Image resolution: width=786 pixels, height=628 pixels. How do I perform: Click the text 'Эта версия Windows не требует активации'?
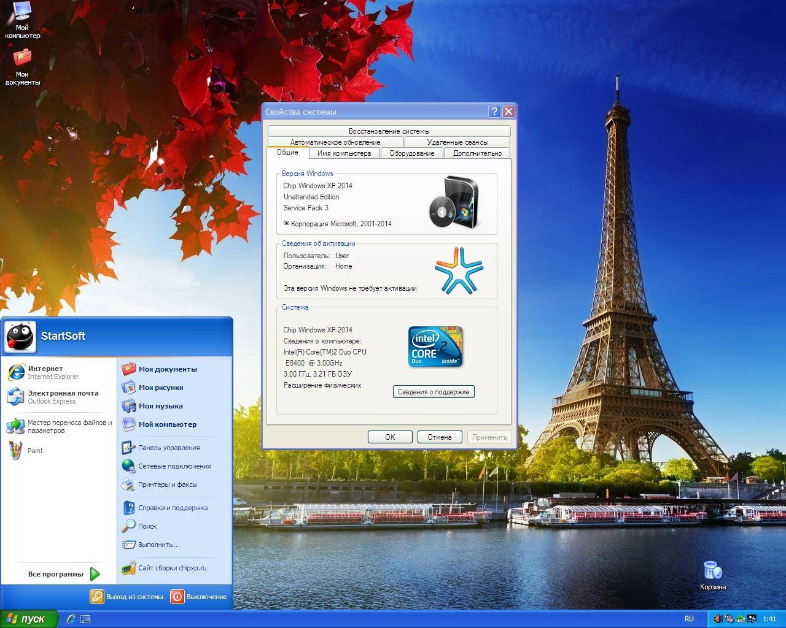(x=350, y=288)
